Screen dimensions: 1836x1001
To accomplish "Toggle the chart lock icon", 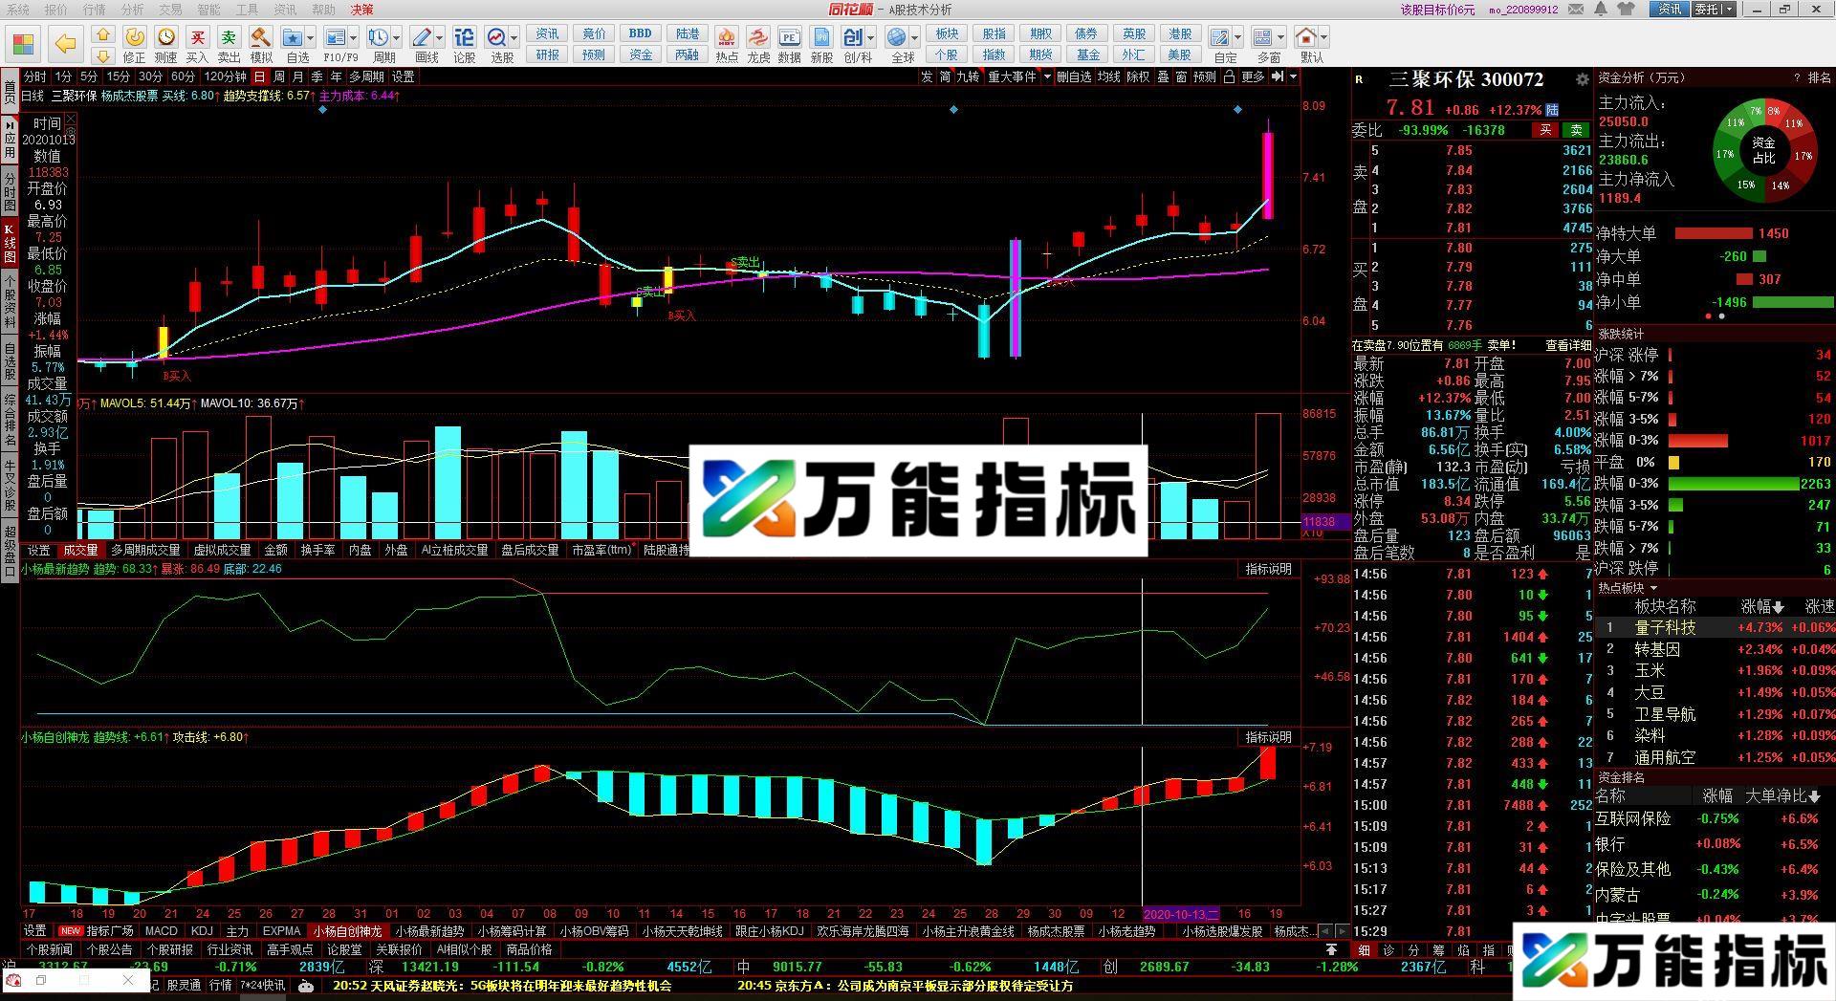I will pos(1230,76).
